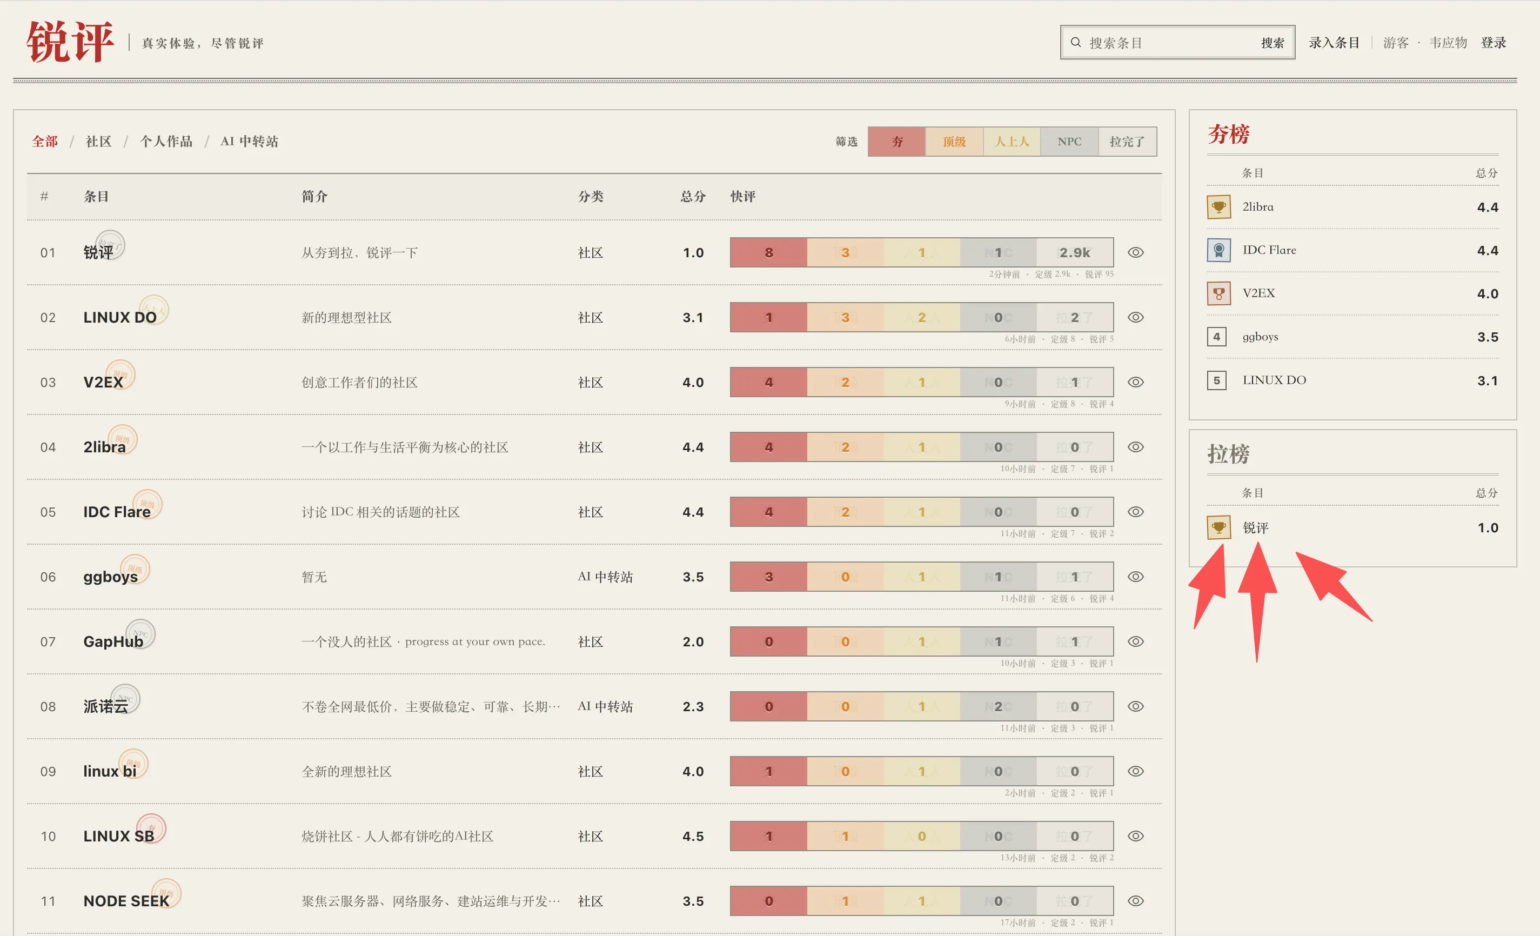Open the V2EX entry in the main table
Image resolution: width=1540 pixels, height=936 pixels.
point(103,382)
